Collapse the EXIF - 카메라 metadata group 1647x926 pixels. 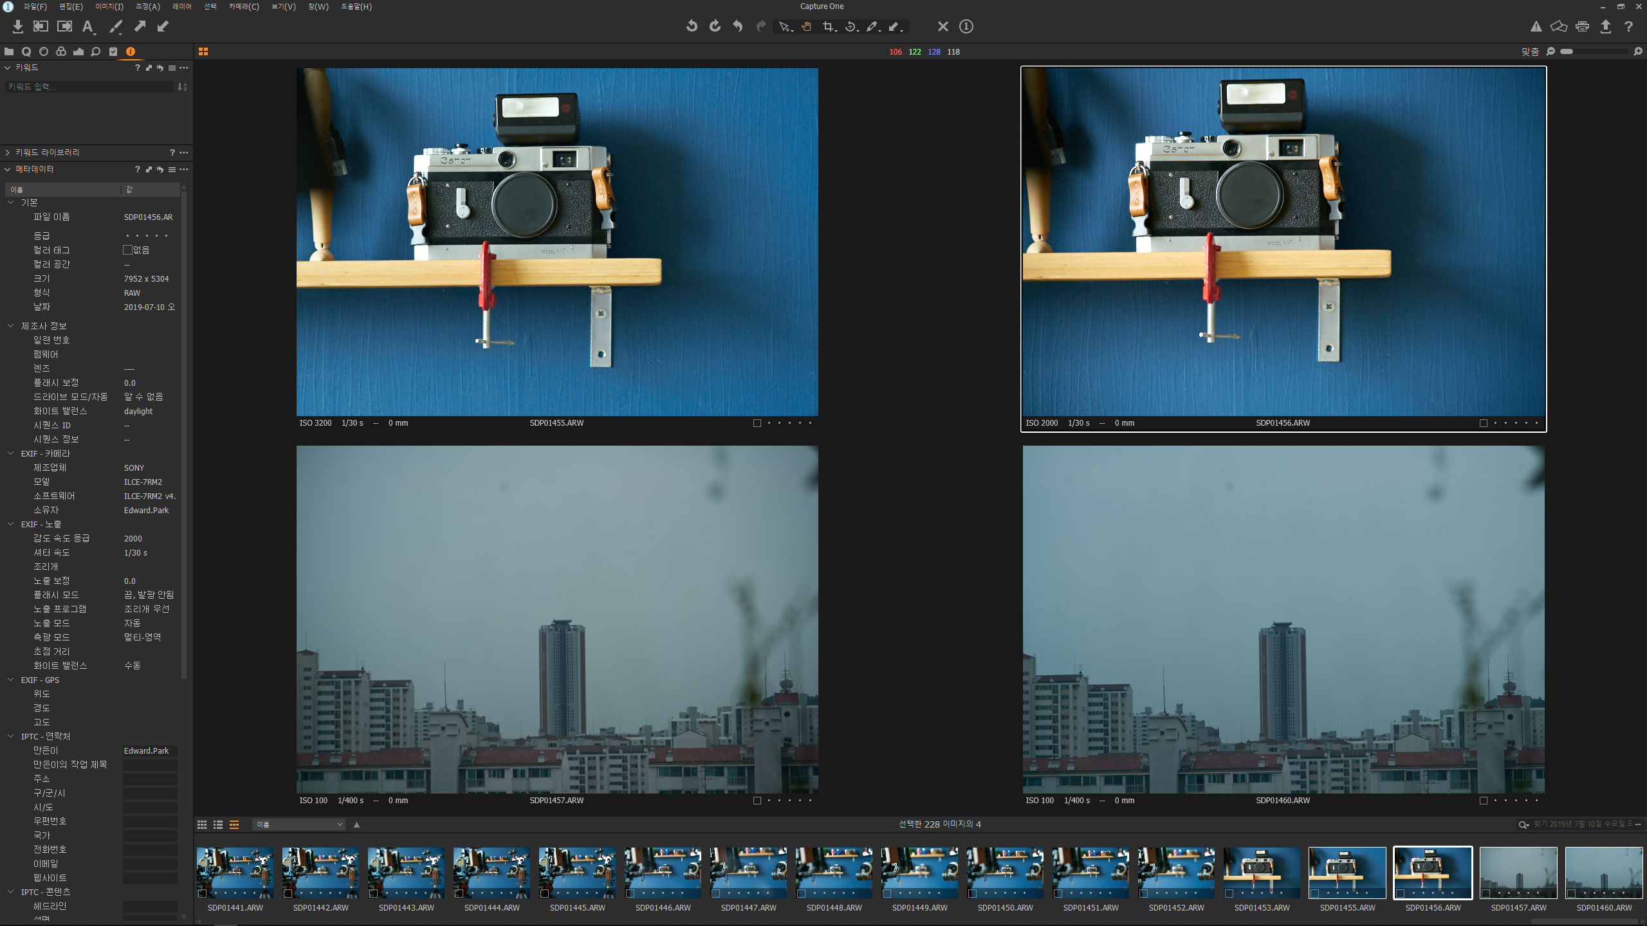click(x=11, y=453)
